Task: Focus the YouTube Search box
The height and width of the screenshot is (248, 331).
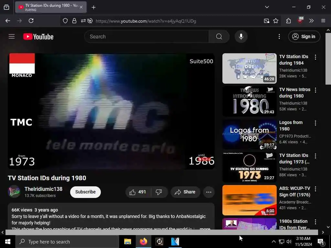Action: tap(147, 36)
